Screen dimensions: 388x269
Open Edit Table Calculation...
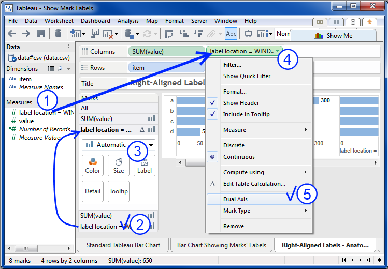(x=259, y=184)
